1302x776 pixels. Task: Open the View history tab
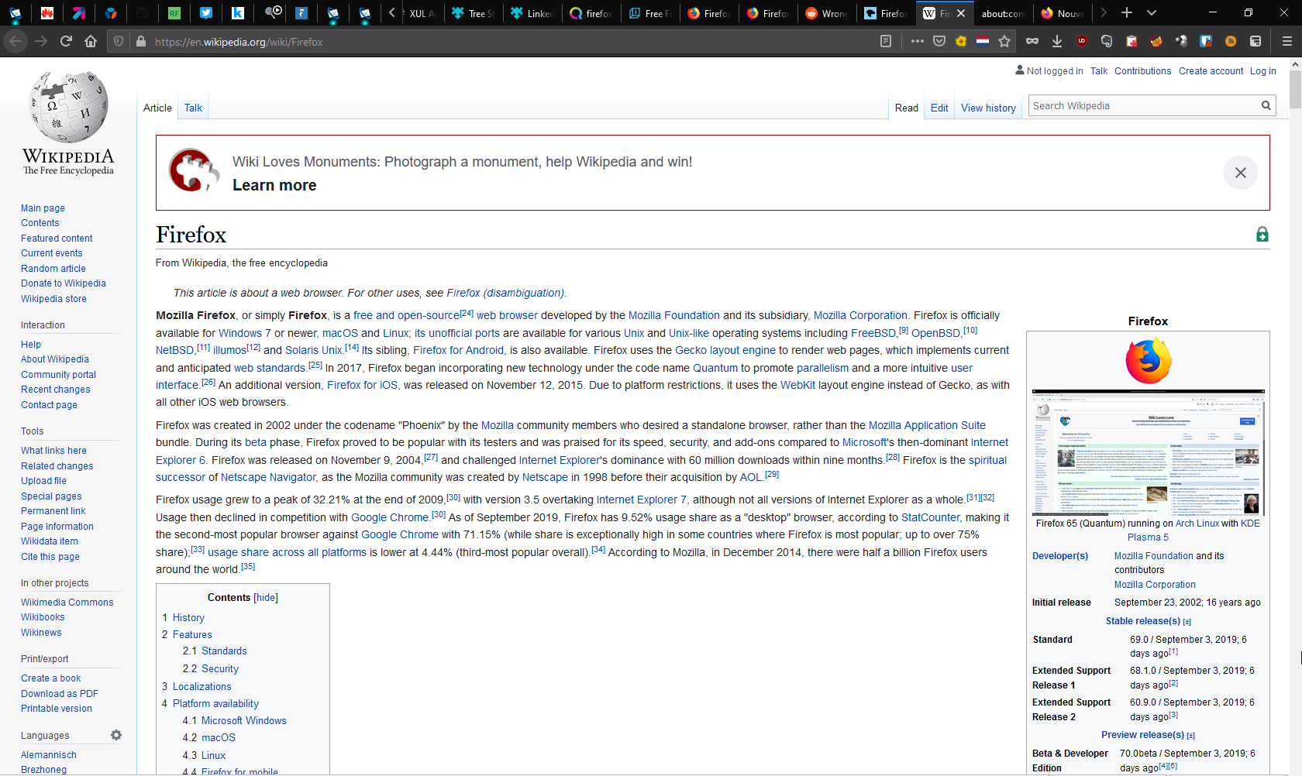[x=988, y=108]
